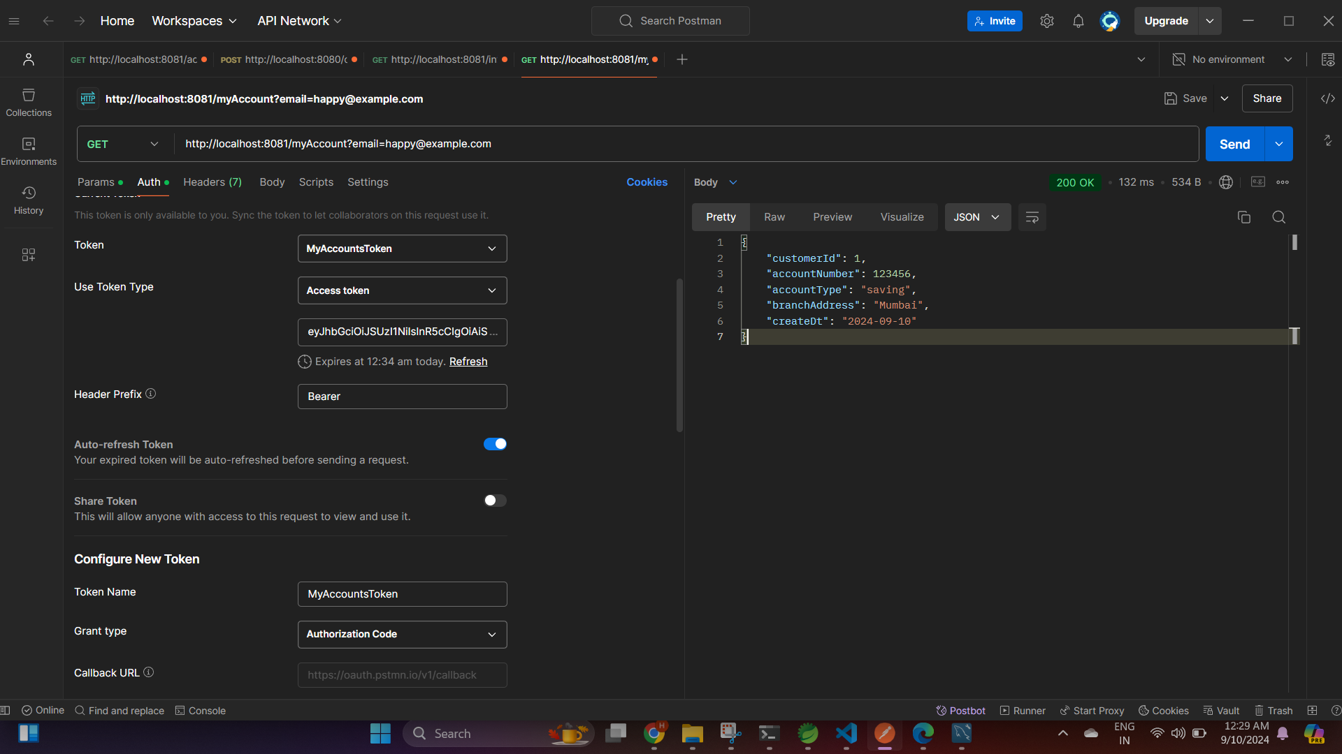Switch to the Scripts tab
The image size is (1342, 754).
coord(316,182)
